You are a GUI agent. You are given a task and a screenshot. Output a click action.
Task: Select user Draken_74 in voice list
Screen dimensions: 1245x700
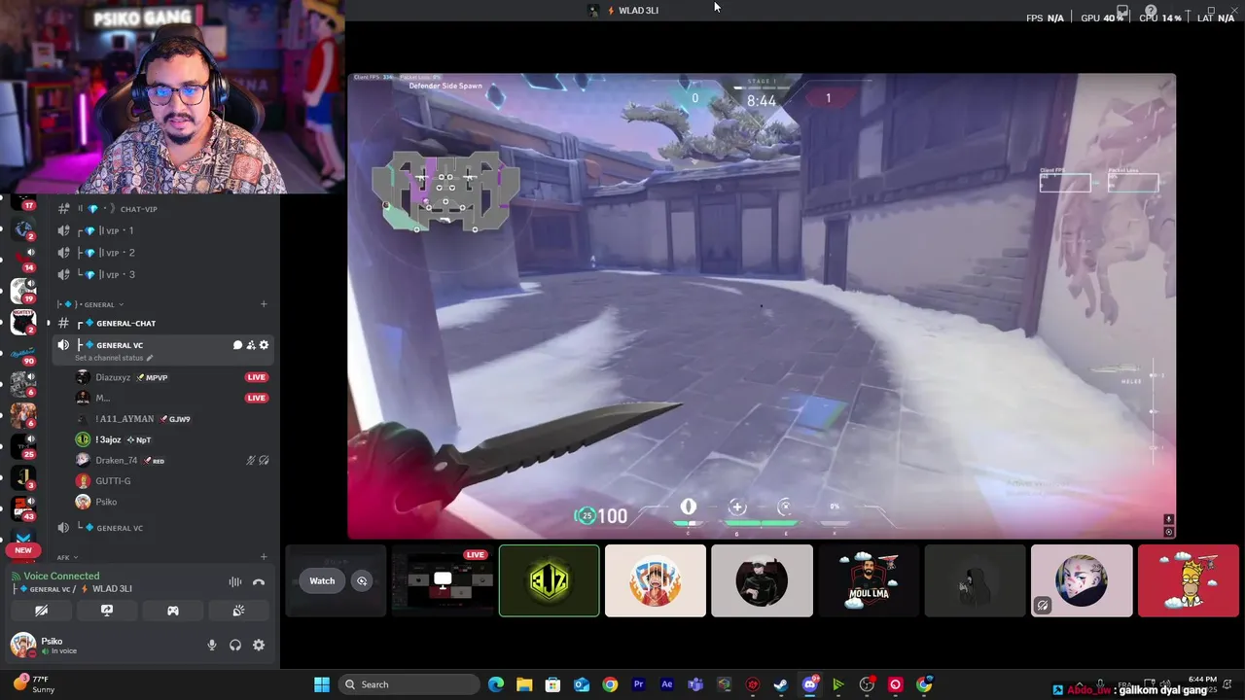click(117, 461)
